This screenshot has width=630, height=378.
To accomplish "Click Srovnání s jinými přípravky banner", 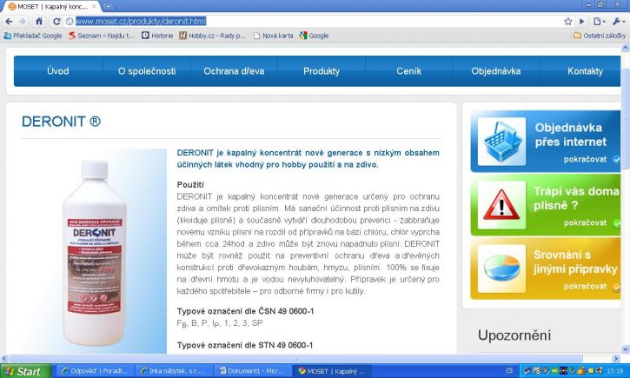I will point(546,269).
